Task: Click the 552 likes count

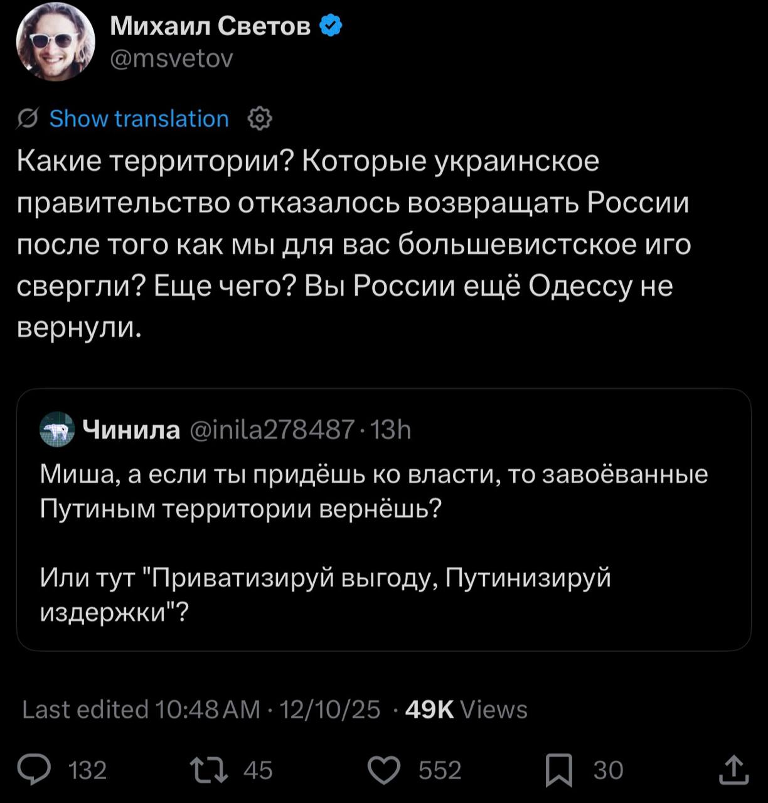Action: click(440, 770)
